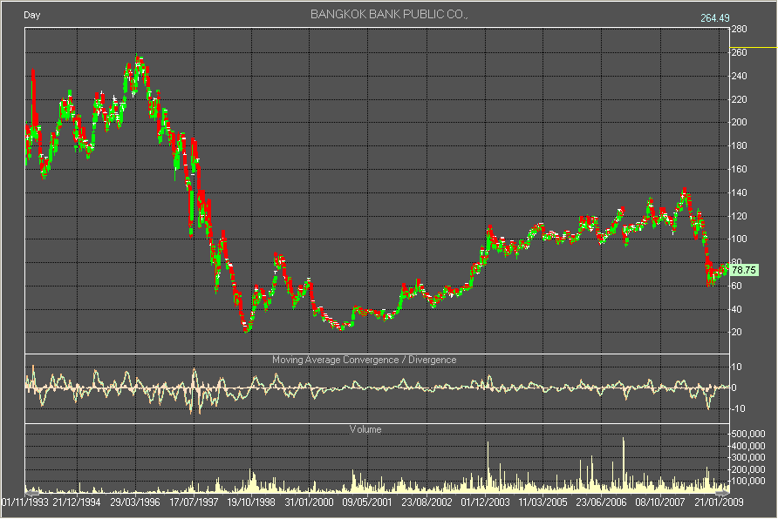Click the left scroll arrow on the date axis

(x=32, y=493)
